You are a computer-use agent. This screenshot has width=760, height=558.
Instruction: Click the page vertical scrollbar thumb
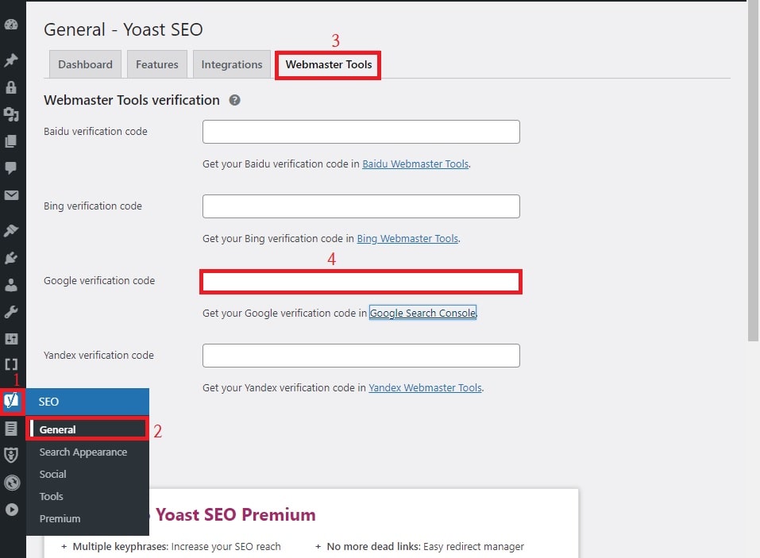point(753,172)
